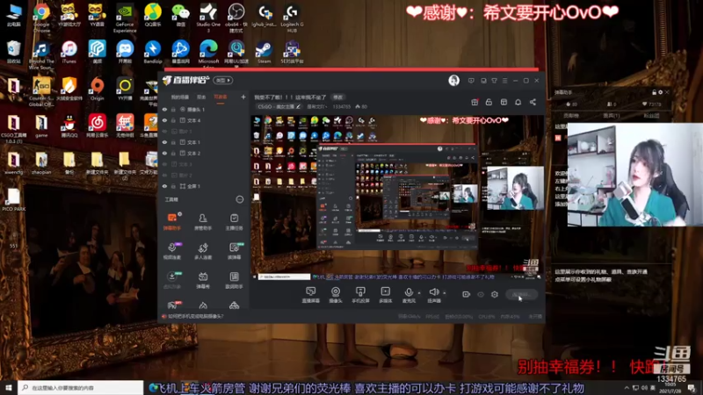Click the record video icon
The image size is (703, 395).
tap(467, 294)
